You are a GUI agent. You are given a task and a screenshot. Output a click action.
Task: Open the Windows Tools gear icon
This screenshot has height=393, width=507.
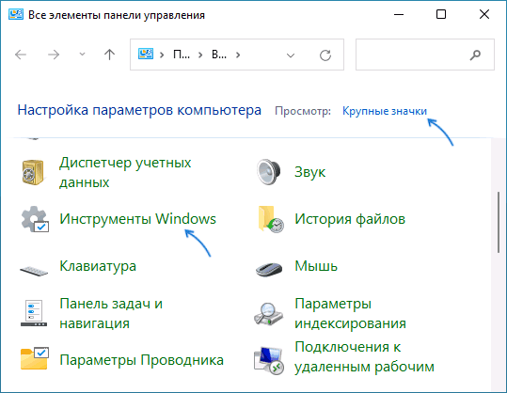35,219
